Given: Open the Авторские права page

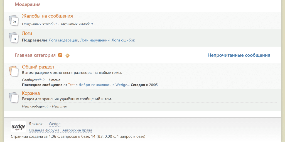Looking at the screenshot, I should [77, 130].
